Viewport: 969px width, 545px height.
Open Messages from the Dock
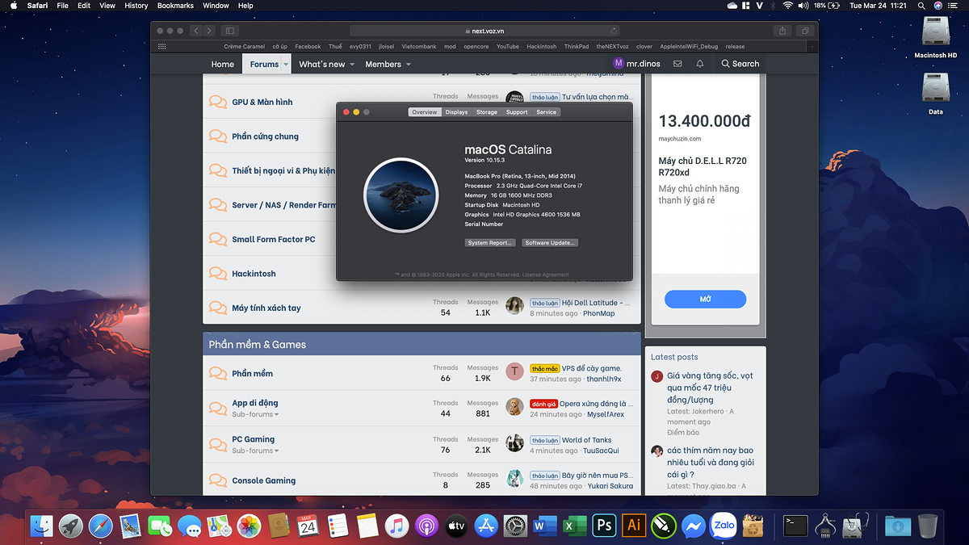tap(190, 526)
